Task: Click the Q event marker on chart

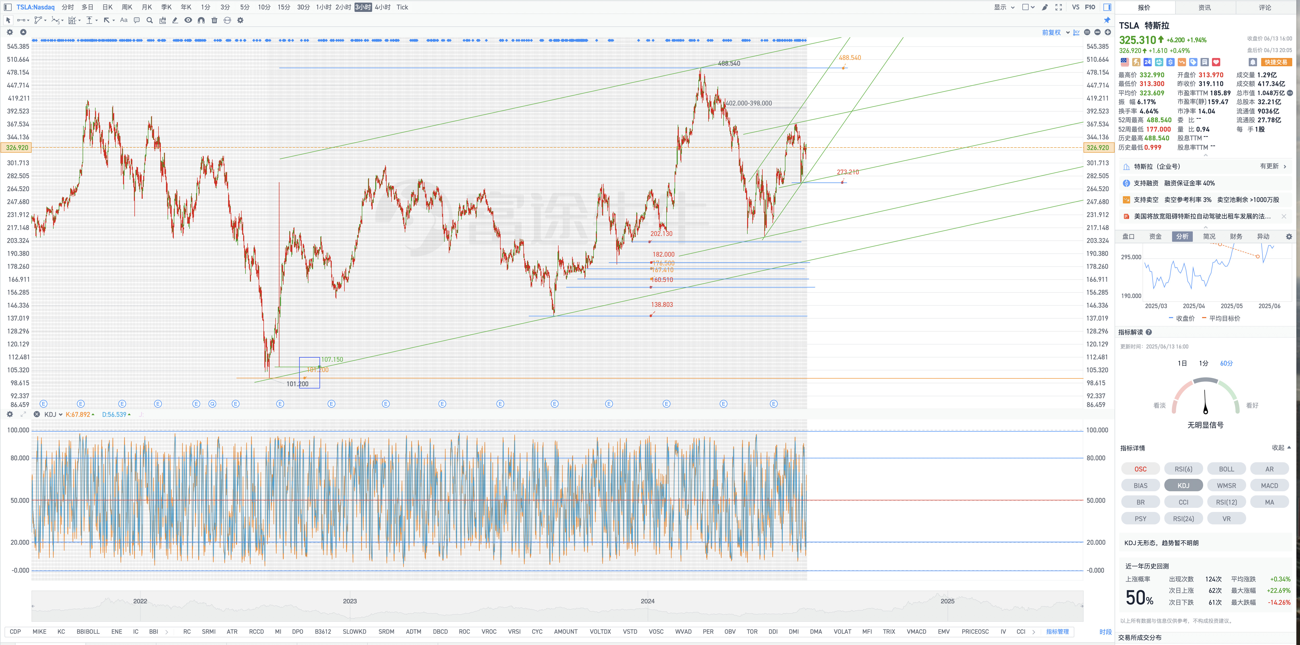Action: point(212,404)
